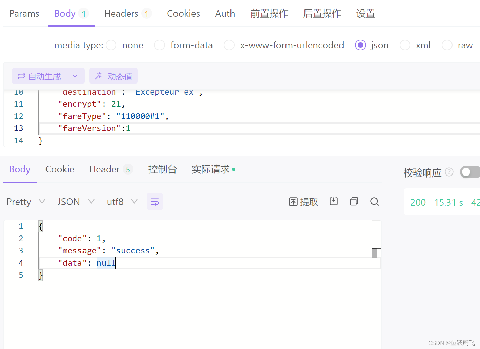Image resolution: width=480 pixels, height=349 pixels.
Task: Open the dropdown arrow beside 自动生成
Action: tap(75, 76)
